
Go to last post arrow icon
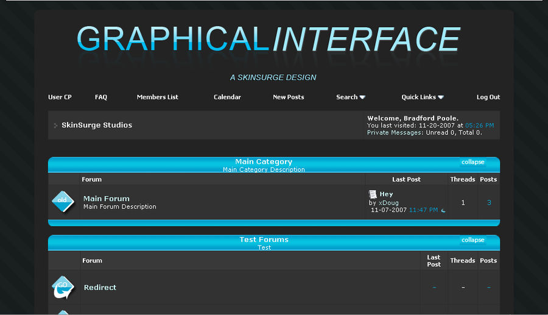tap(443, 210)
